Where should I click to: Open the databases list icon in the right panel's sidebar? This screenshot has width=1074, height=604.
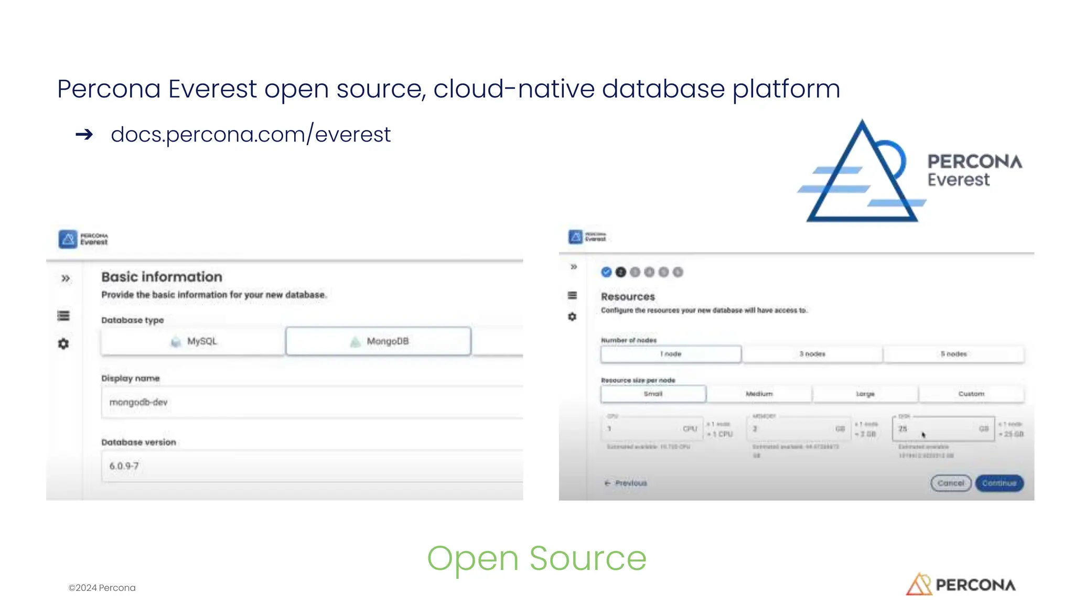point(572,295)
